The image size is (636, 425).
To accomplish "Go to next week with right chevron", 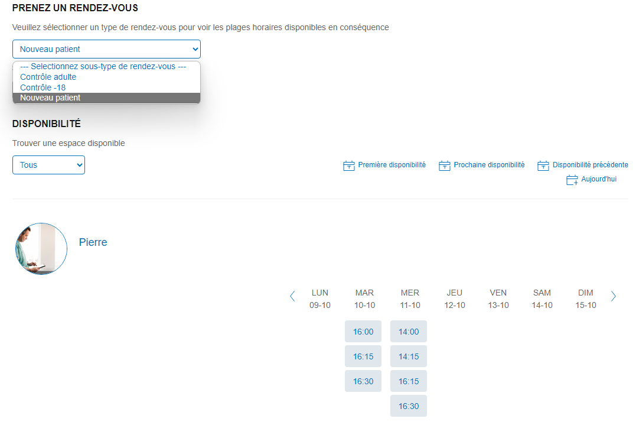I will 613,297.
